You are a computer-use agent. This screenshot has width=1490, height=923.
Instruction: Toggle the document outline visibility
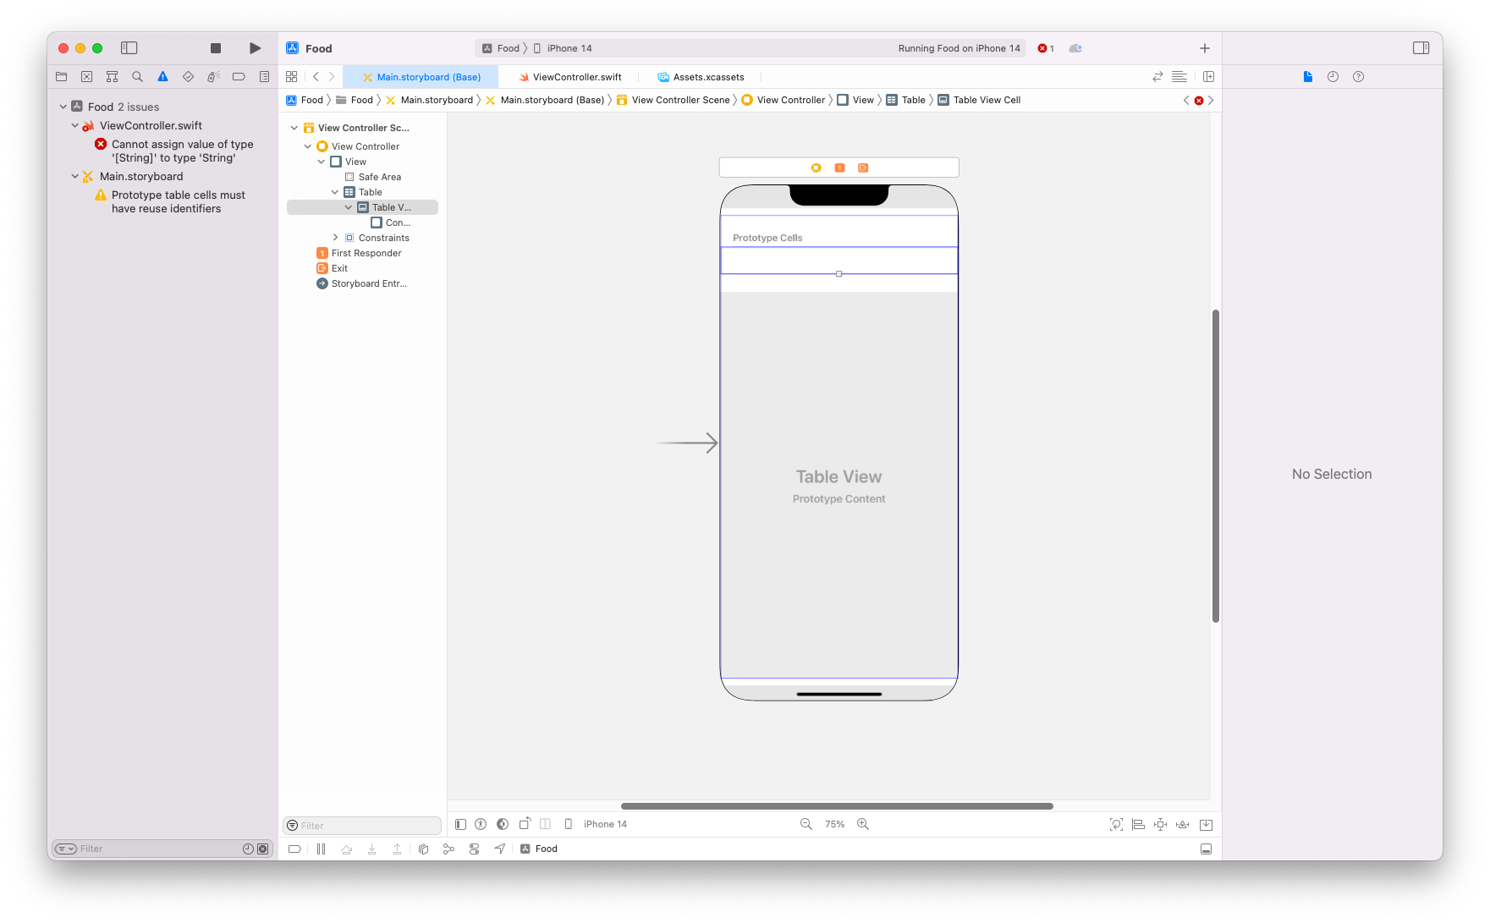coord(460,824)
